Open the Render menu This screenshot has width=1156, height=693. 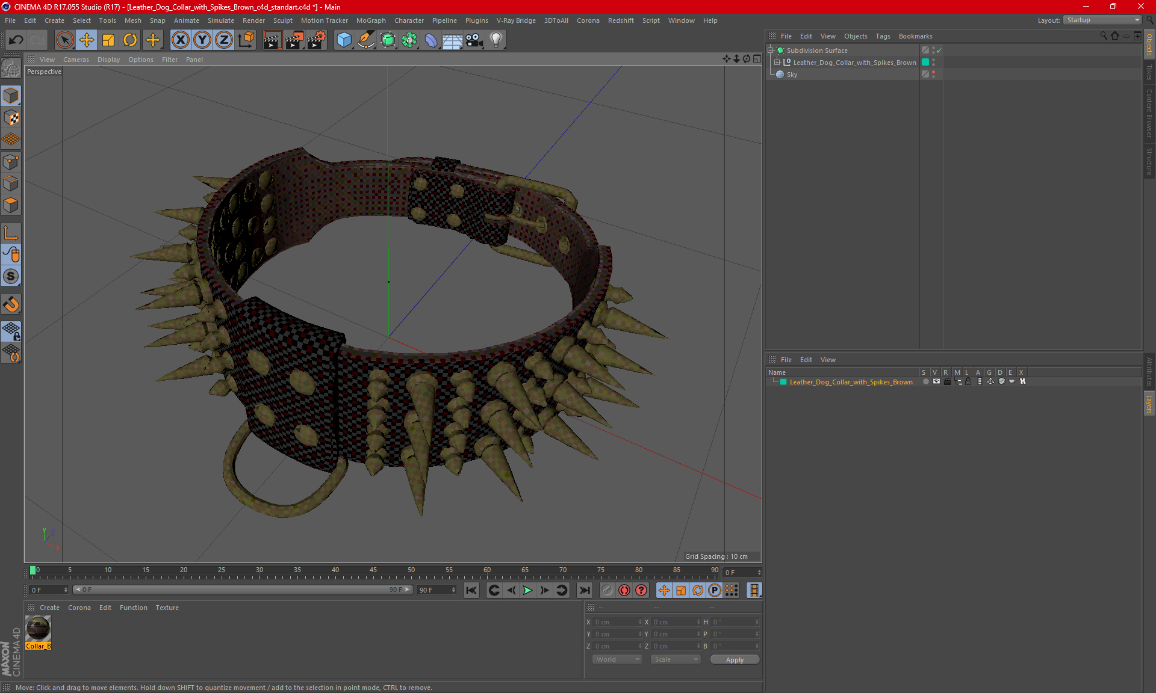pyautogui.click(x=254, y=20)
